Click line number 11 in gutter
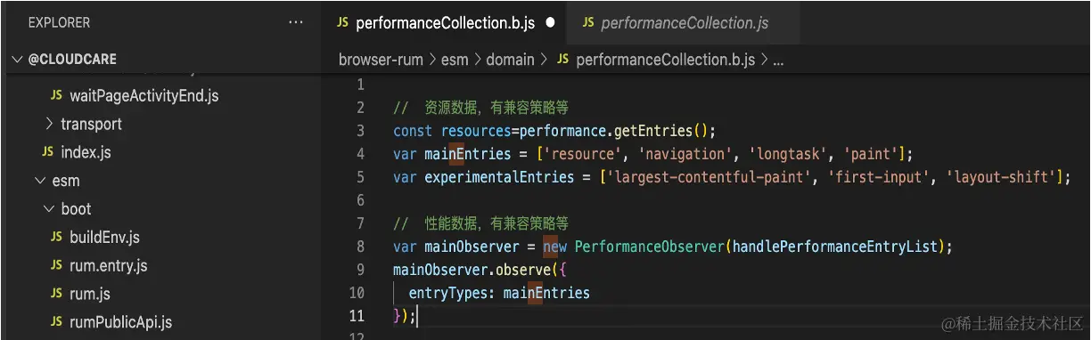Image resolution: width=1091 pixels, height=340 pixels. 357,315
